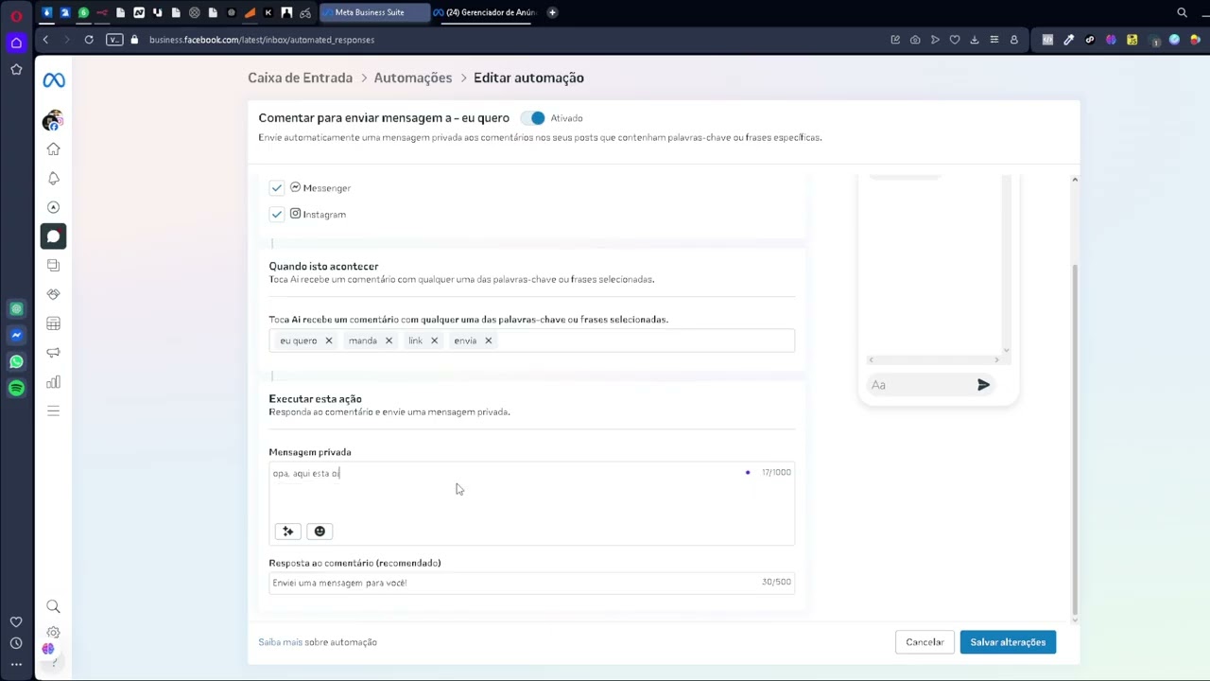Open a new browser tab with plus button
This screenshot has width=1210, height=681.
(552, 12)
